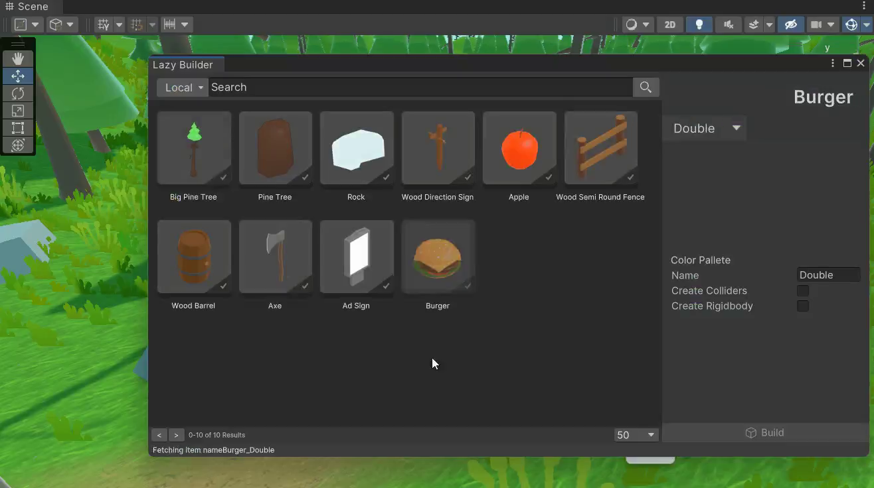The image size is (874, 488).
Task: Click the Burger title heading
Action: click(823, 97)
